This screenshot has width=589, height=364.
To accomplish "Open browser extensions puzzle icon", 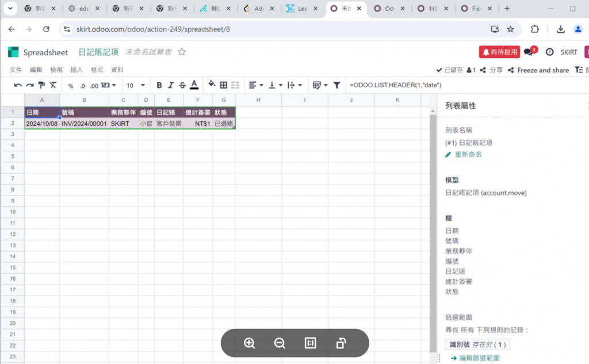I will pos(534,29).
